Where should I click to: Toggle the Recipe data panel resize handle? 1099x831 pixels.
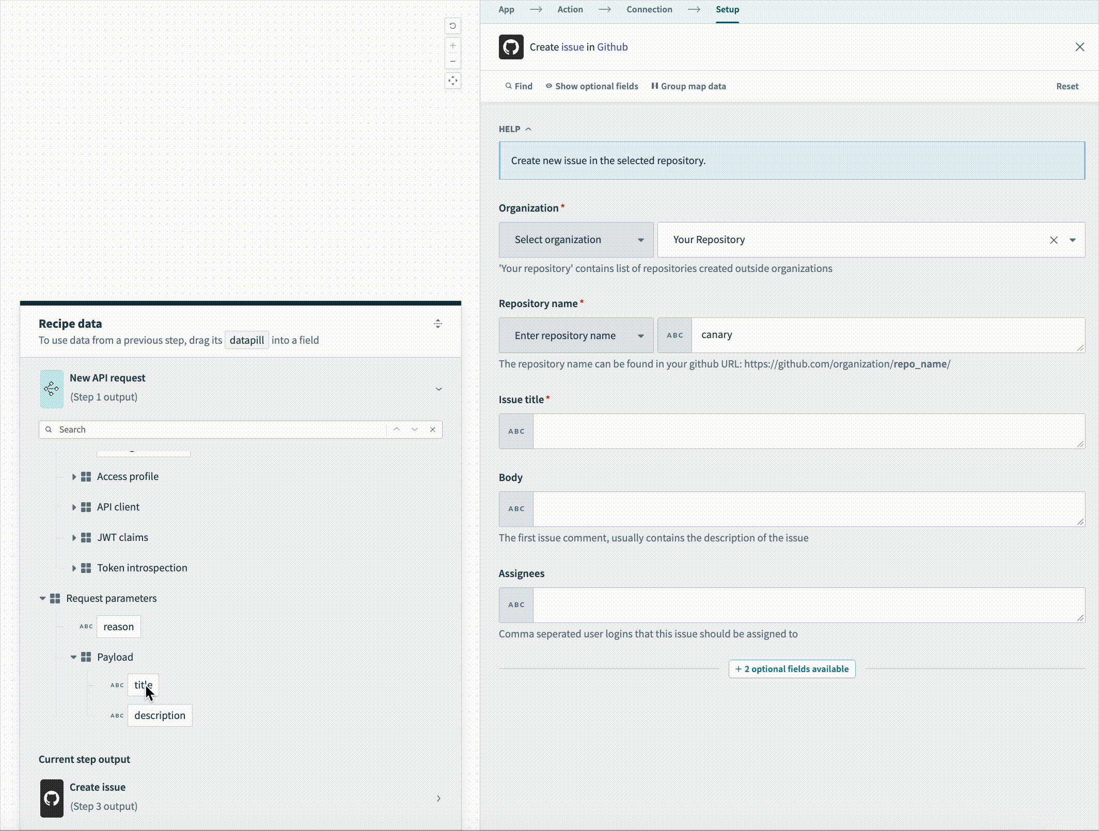[438, 324]
